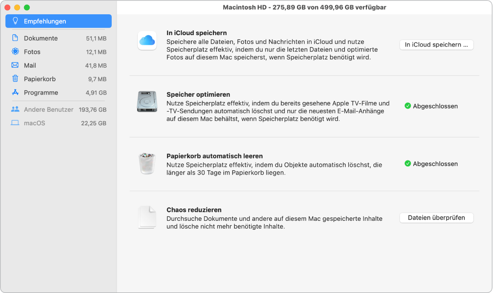Select Dokumente in the storage sidebar
The image size is (493, 293).
[41, 38]
